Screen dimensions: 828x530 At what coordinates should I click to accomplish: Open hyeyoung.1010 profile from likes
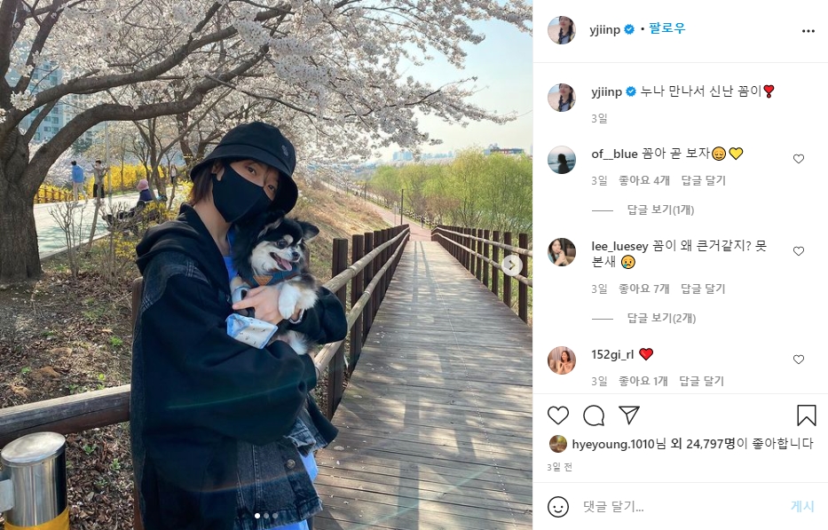[613, 444]
